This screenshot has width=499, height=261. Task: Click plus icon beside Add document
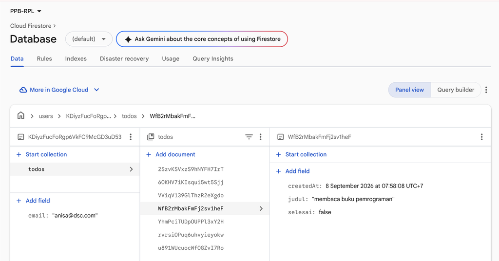149,154
